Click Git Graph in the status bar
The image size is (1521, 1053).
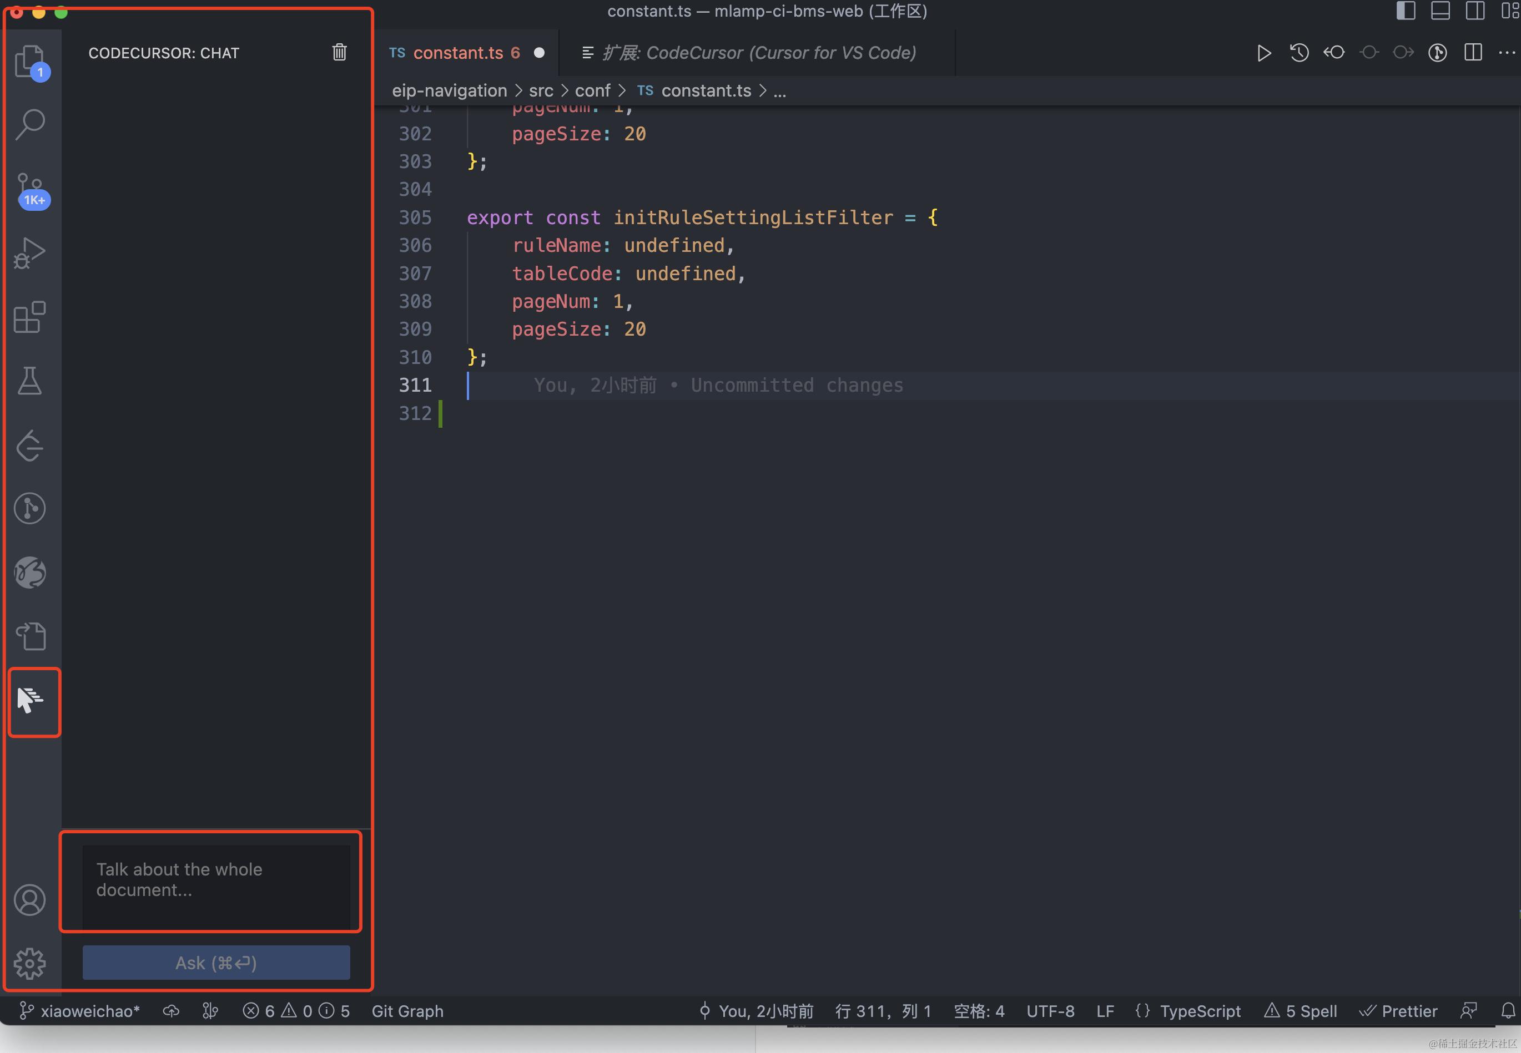pos(407,1011)
